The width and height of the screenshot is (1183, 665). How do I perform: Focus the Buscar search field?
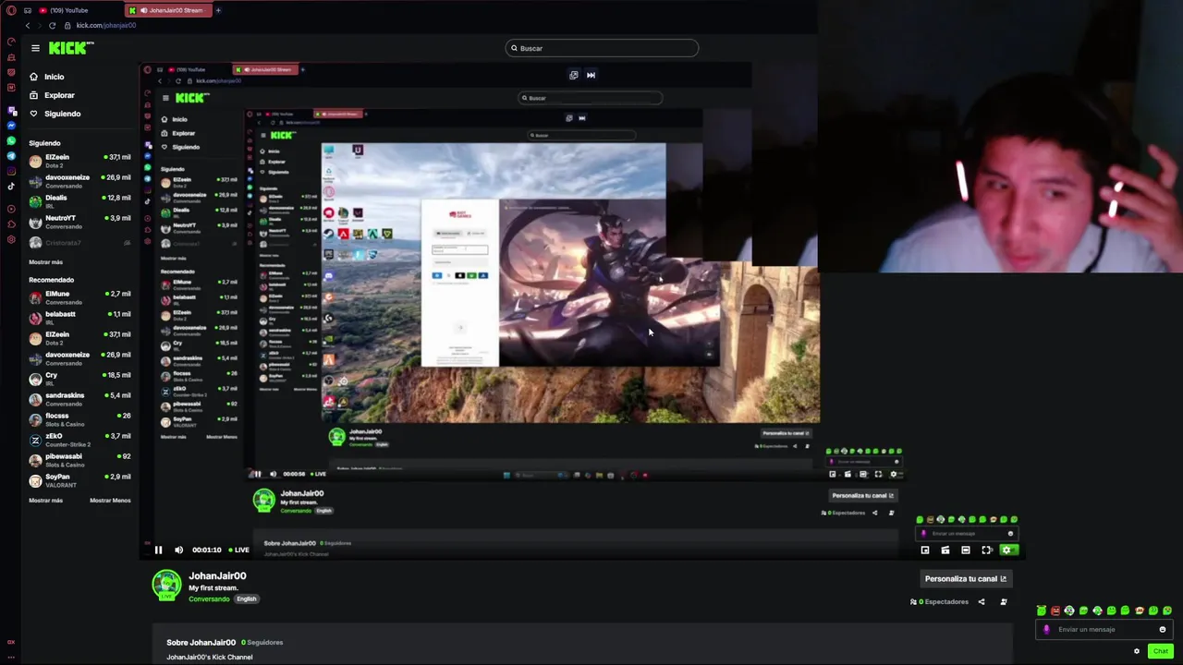pyautogui.click(x=602, y=48)
